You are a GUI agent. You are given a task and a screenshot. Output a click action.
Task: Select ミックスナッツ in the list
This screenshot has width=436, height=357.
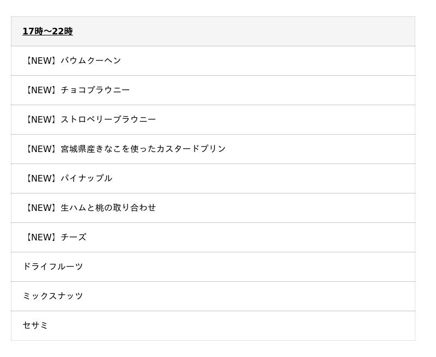[x=53, y=296]
